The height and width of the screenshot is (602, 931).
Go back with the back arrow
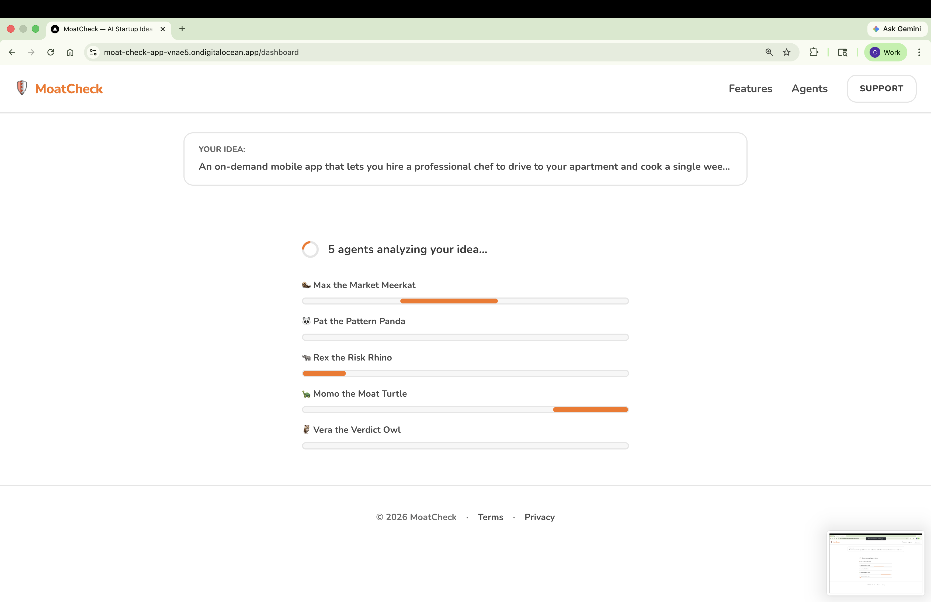[12, 52]
